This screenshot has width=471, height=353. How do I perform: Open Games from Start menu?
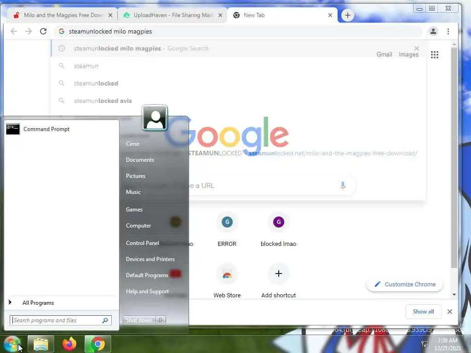134,210
